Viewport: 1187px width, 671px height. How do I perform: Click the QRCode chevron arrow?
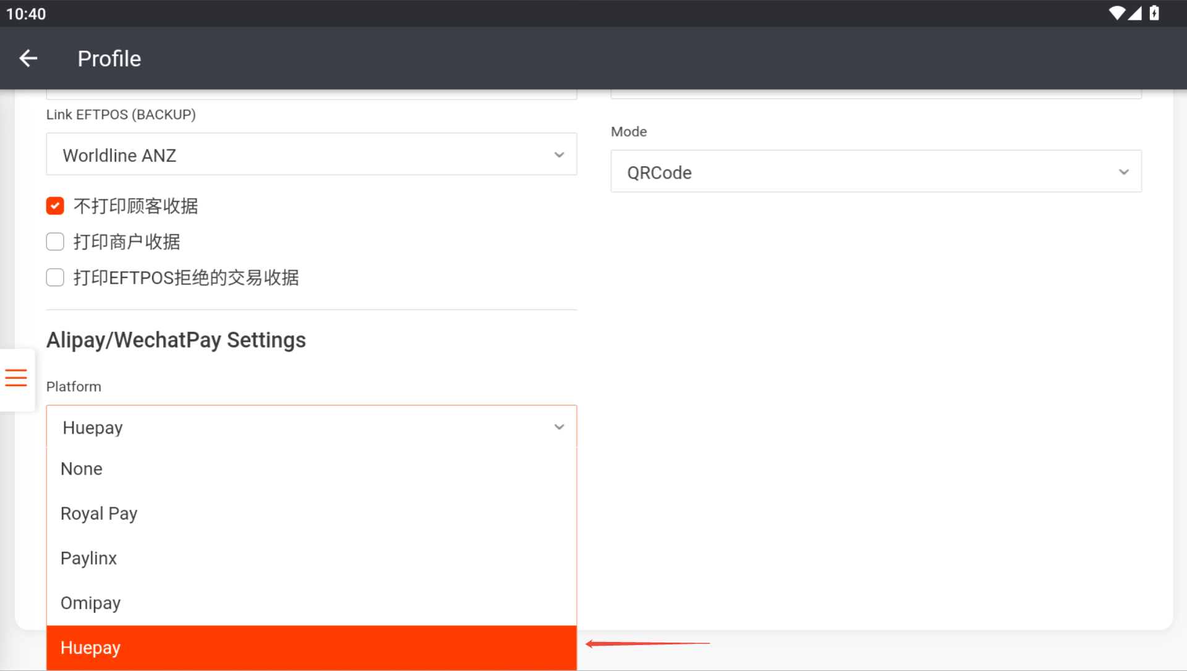tap(1123, 172)
